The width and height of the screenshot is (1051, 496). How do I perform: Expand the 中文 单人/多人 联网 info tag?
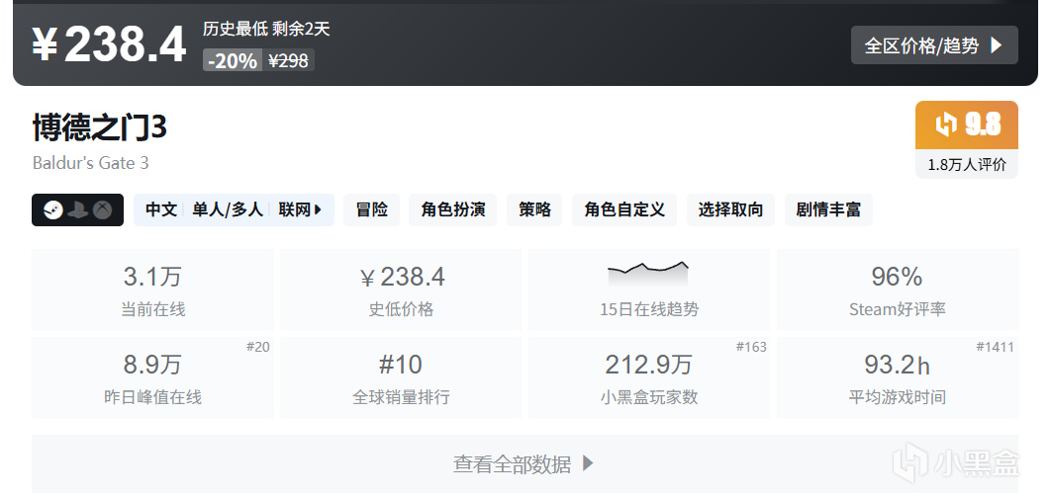pos(234,210)
